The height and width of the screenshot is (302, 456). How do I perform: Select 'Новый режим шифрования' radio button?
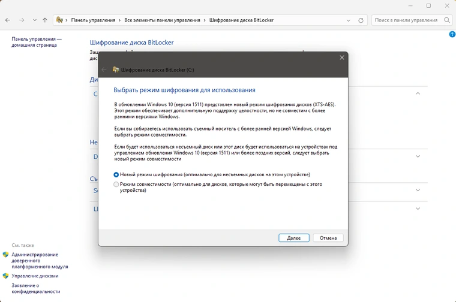tap(116, 174)
